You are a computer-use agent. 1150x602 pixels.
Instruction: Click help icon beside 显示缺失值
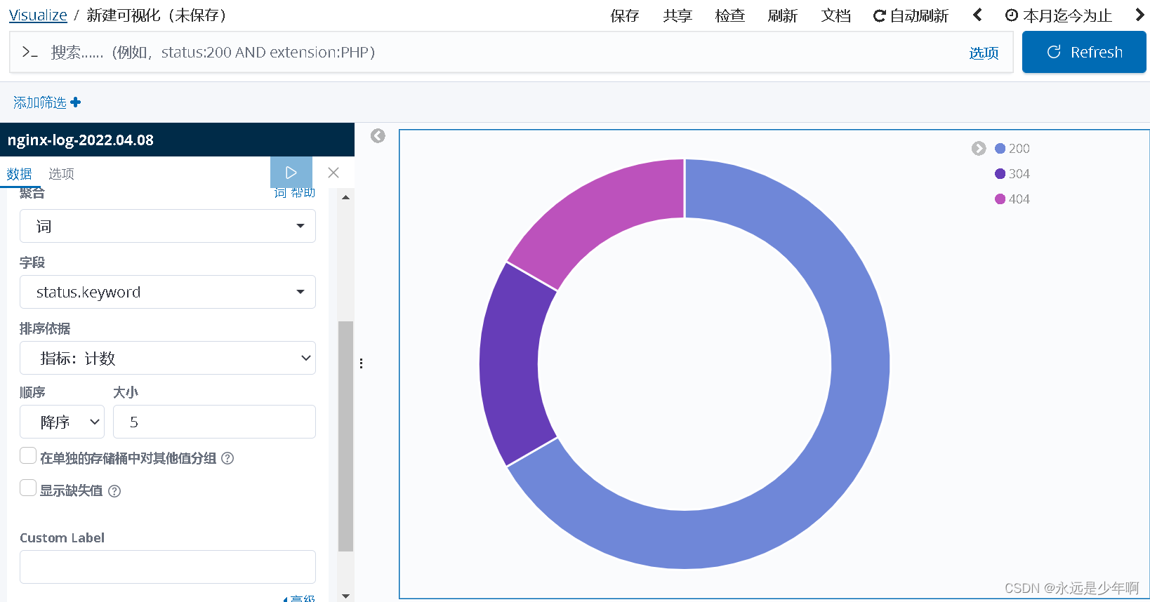pyautogui.click(x=114, y=491)
